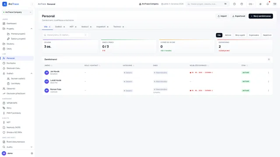
Task: Open Skicy in the sidebar
Action: click(9, 108)
